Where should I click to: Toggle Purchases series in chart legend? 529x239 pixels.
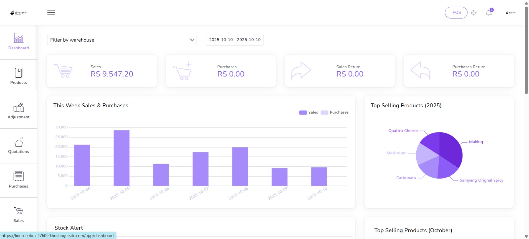(335, 112)
